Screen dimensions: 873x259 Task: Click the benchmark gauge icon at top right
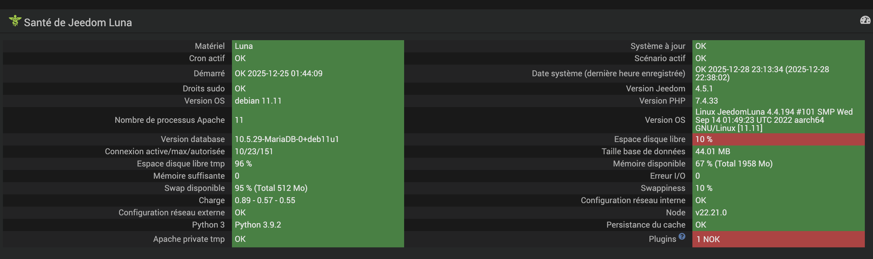tap(865, 20)
